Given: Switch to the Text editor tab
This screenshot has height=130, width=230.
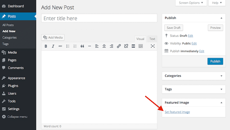Looking at the screenshot, I should point(152,39).
